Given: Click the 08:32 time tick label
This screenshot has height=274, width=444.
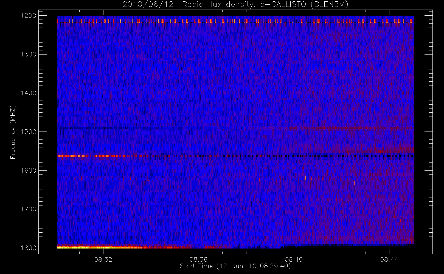Looking at the screenshot, I should click(103, 259).
